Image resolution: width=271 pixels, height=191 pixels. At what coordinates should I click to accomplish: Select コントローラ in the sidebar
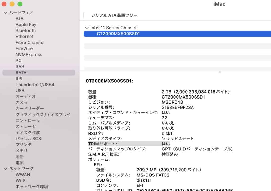point(28,121)
